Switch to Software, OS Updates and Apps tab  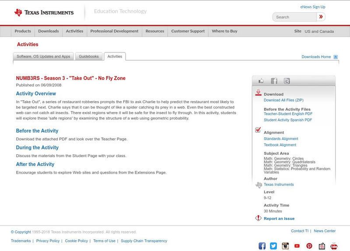tap(43, 56)
